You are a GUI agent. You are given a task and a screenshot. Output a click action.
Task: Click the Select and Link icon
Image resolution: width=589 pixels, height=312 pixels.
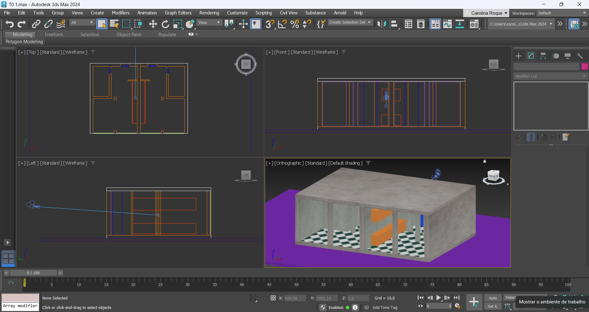point(36,24)
